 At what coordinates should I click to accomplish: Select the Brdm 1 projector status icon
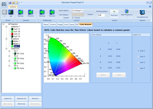pos(12,41)
